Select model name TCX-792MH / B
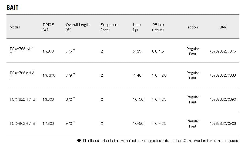 point(22,75)
